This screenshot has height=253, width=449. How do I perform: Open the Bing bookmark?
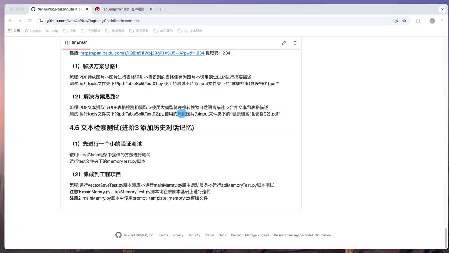(52, 31)
